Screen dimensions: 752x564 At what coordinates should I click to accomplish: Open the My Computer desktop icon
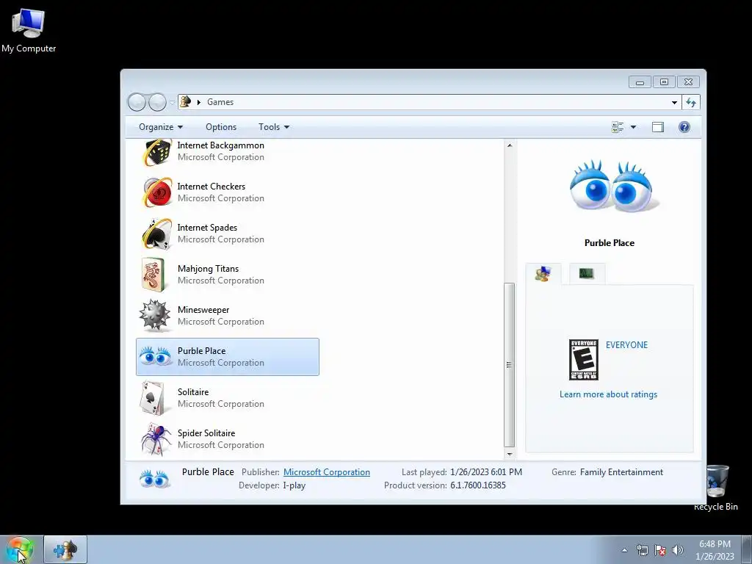[x=29, y=30]
